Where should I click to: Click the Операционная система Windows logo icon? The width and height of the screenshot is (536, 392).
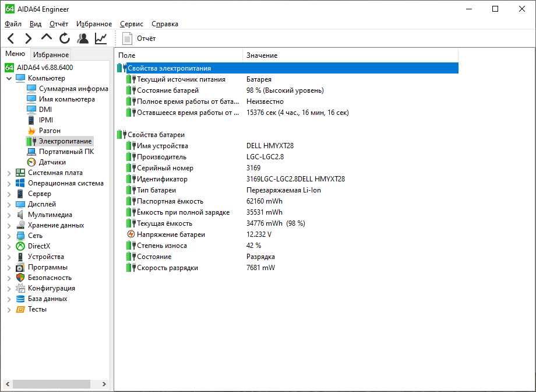click(20, 183)
